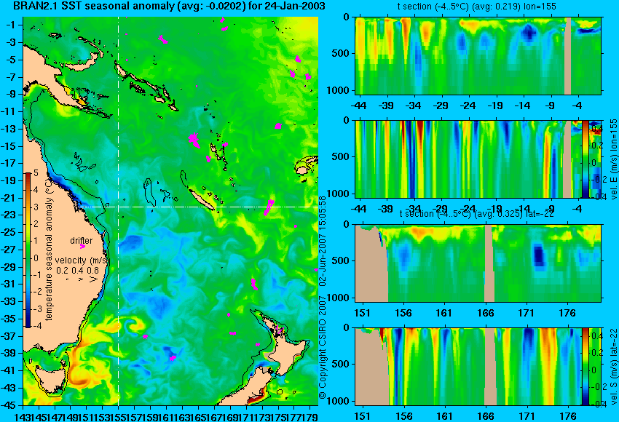Select the temperature section plot for lat=-22
The height and width of the screenshot is (422, 619).
[478, 263]
